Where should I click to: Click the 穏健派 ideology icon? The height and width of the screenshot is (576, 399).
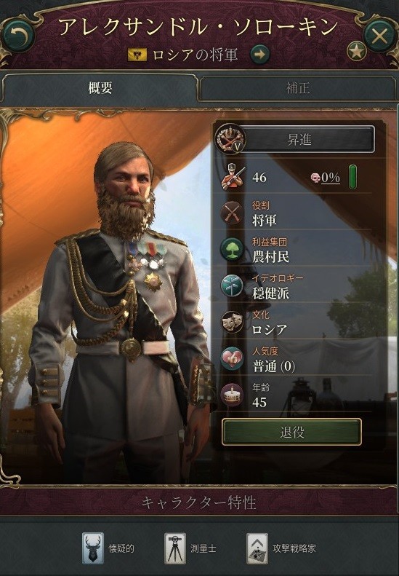232,285
